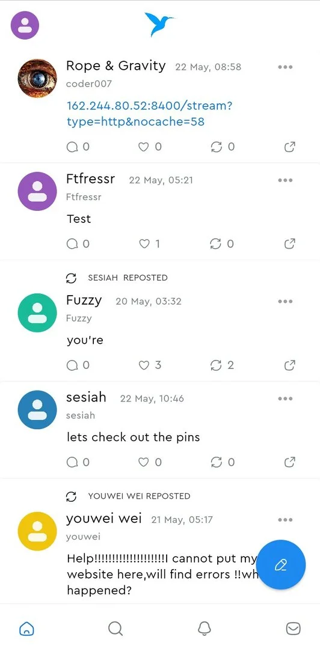Repost Fuzzy's "you're" post
320x649 pixels.
point(216,365)
